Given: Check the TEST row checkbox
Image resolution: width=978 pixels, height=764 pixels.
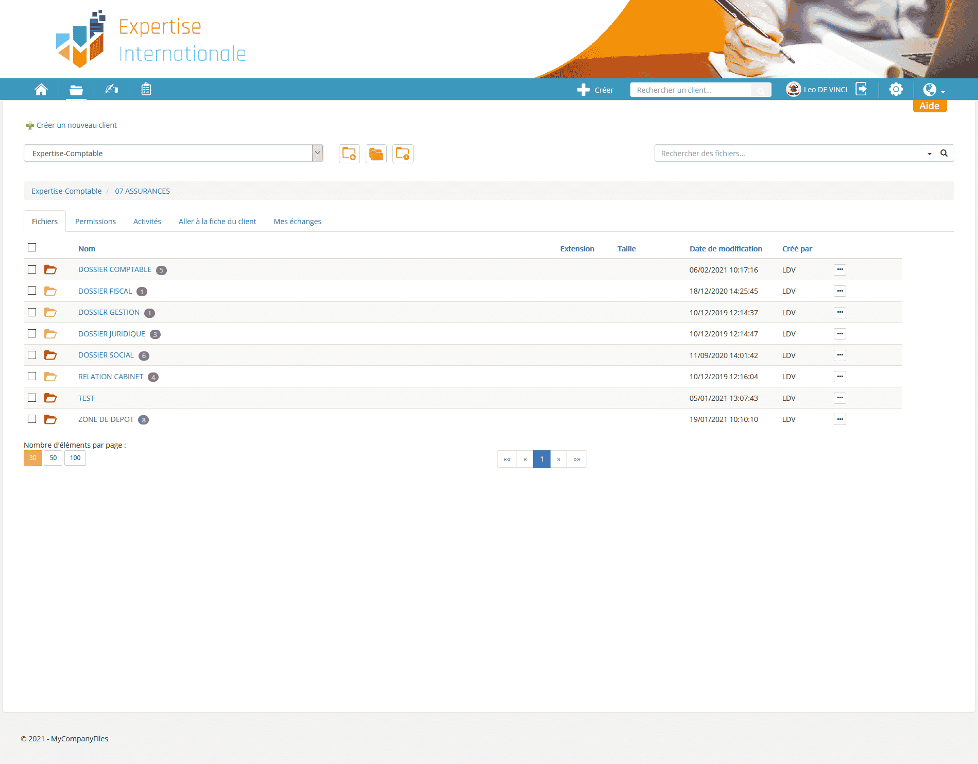Looking at the screenshot, I should [x=32, y=398].
